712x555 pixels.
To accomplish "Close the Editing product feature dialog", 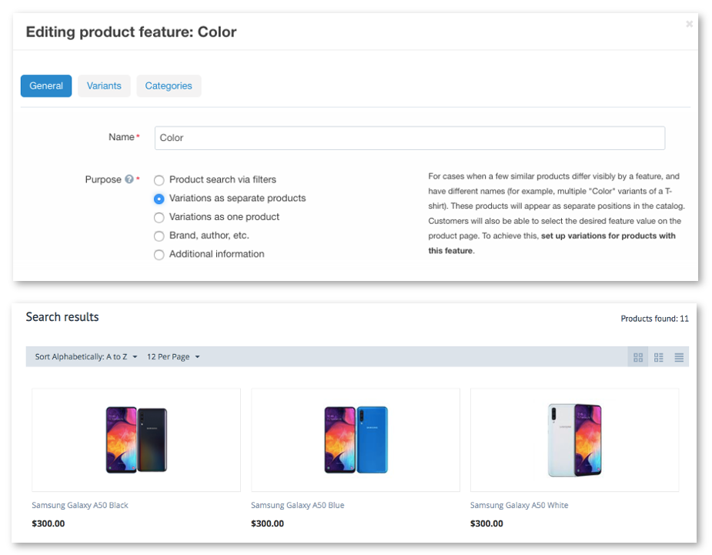I will 689,24.
